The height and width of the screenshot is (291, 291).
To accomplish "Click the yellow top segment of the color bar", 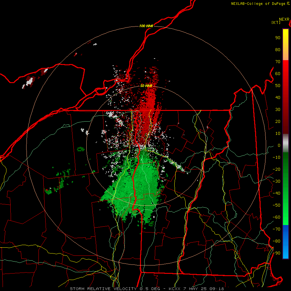I will tap(286, 45).
